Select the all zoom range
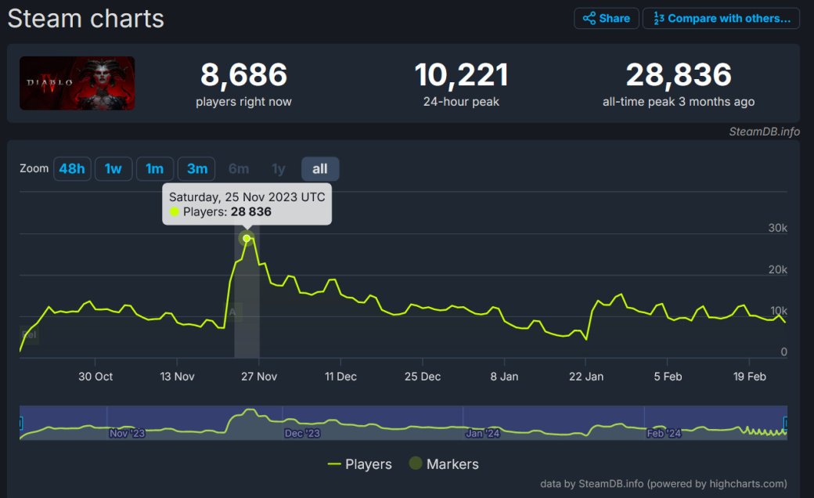The height and width of the screenshot is (498, 814). pos(320,169)
